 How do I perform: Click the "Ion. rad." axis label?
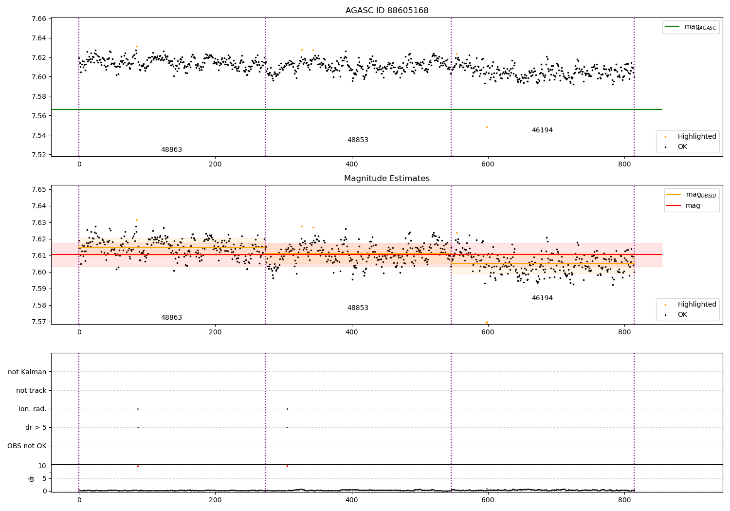(x=33, y=409)
